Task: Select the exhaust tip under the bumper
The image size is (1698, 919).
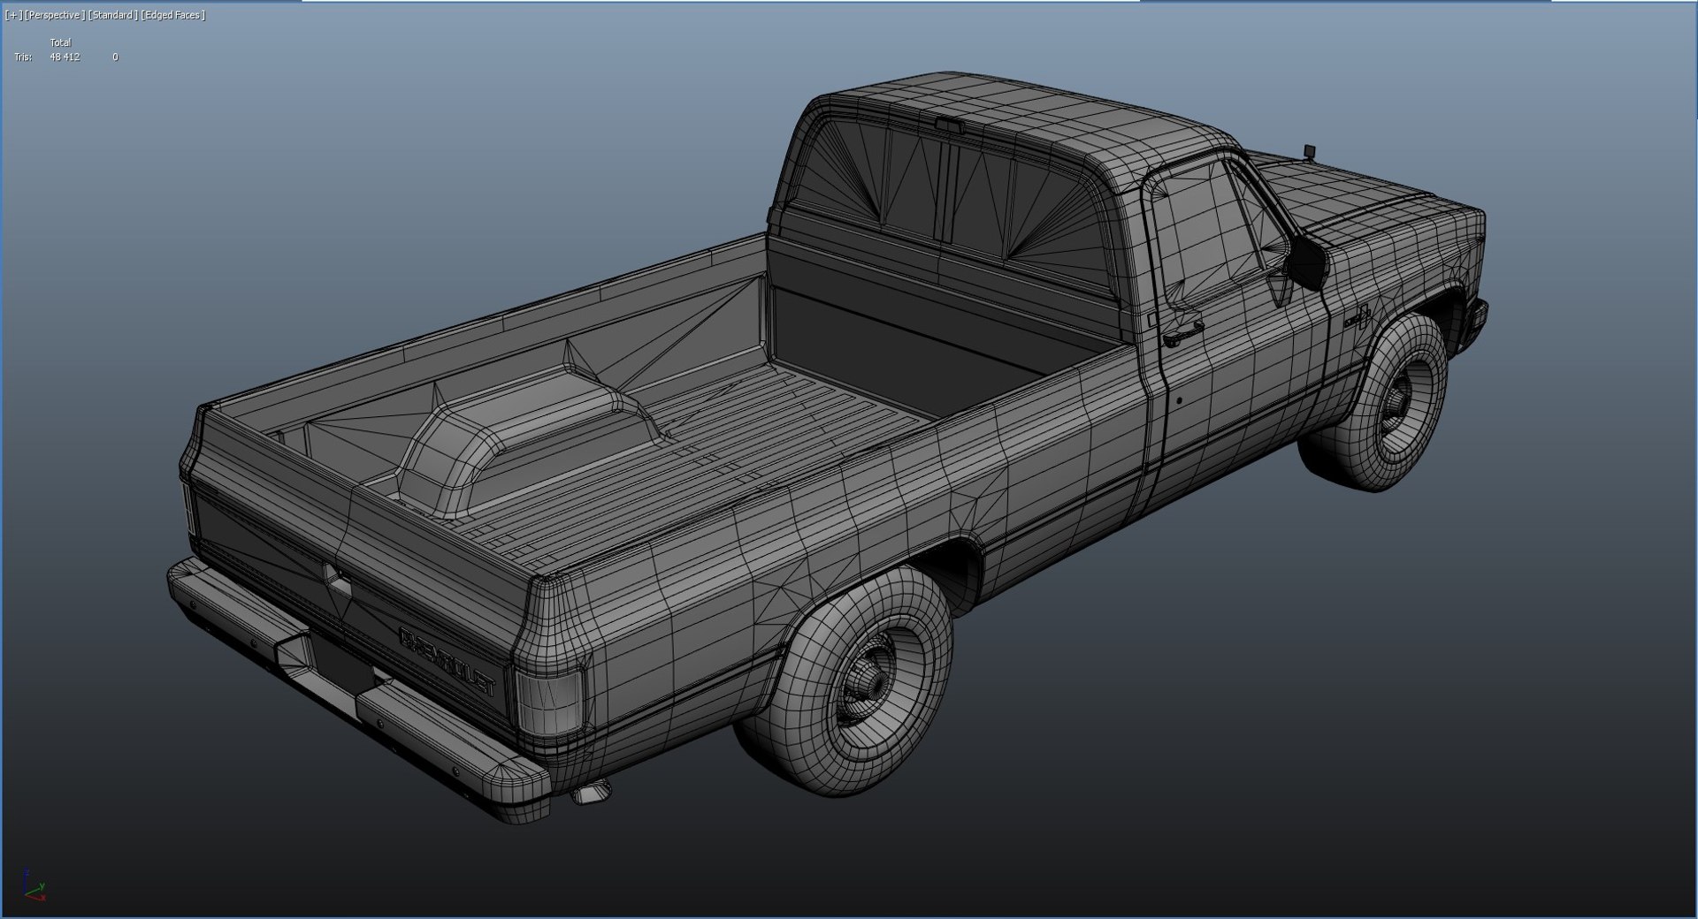Action: 591,791
